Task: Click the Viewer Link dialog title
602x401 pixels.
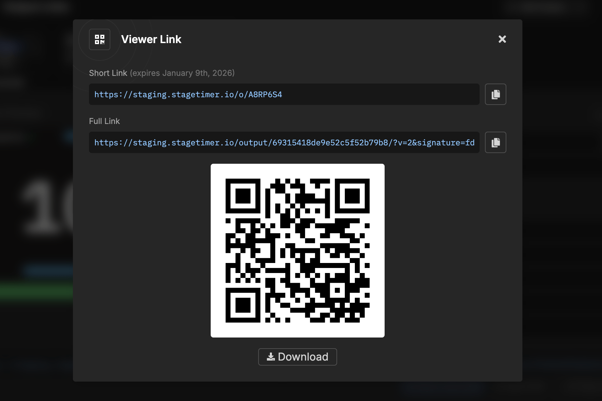Action: (x=151, y=39)
